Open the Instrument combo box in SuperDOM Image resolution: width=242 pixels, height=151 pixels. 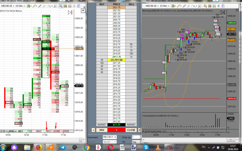coord(110,137)
